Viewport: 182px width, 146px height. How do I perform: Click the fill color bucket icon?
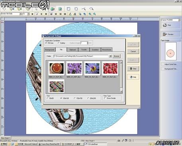(x=75, y=14)
